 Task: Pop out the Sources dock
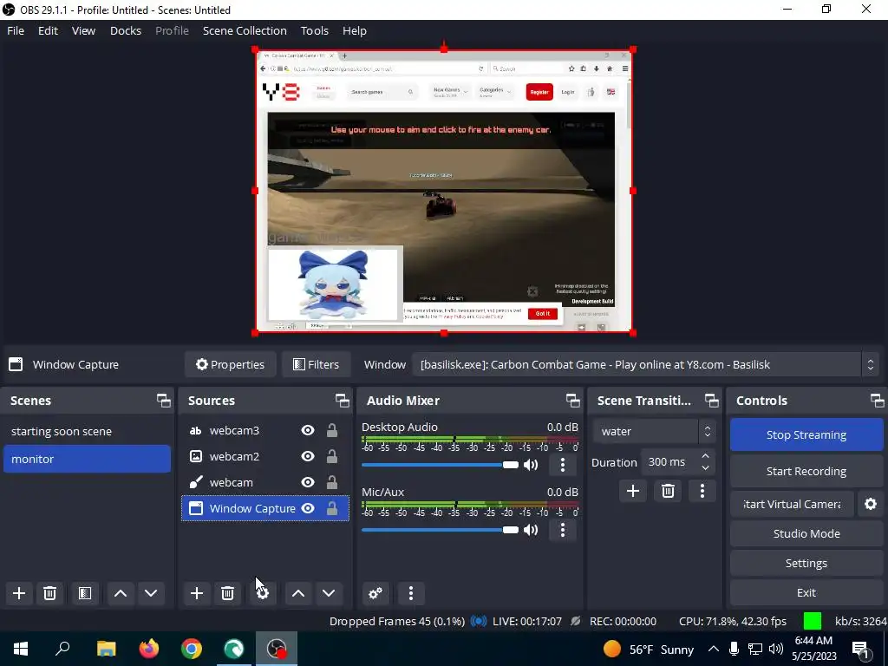pyautogui.click(x=342, y=401)
